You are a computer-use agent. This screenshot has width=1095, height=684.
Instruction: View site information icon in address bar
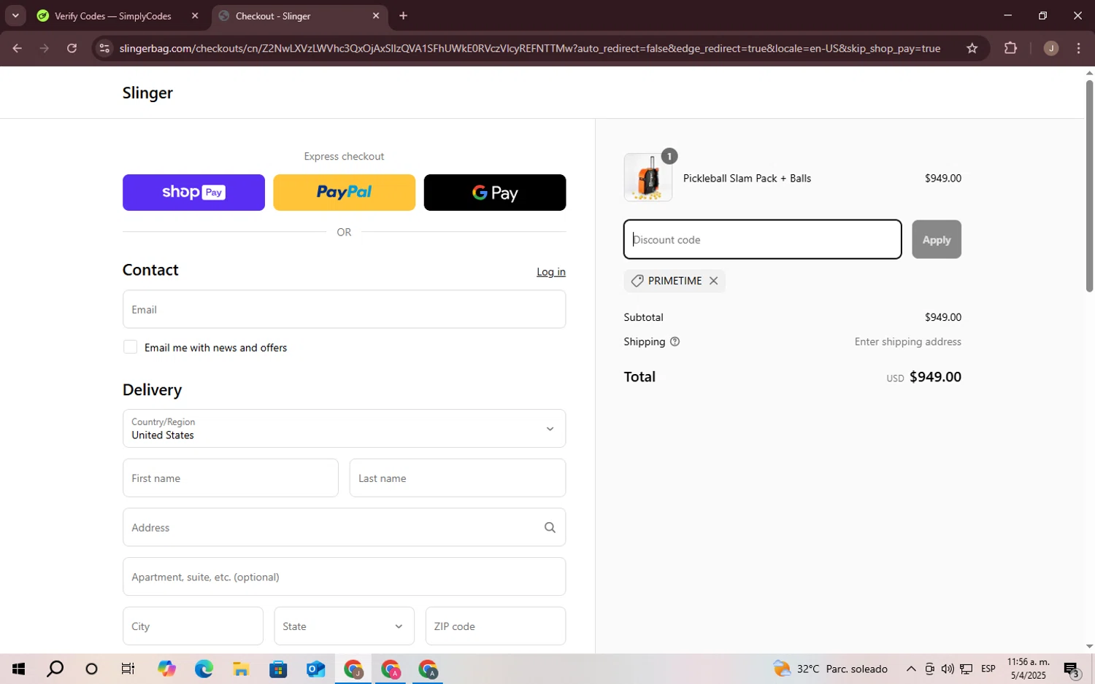click(x=104, y=48)
